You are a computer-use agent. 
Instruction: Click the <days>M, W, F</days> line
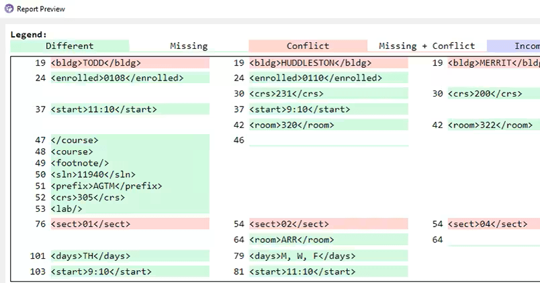coord(328,256)
